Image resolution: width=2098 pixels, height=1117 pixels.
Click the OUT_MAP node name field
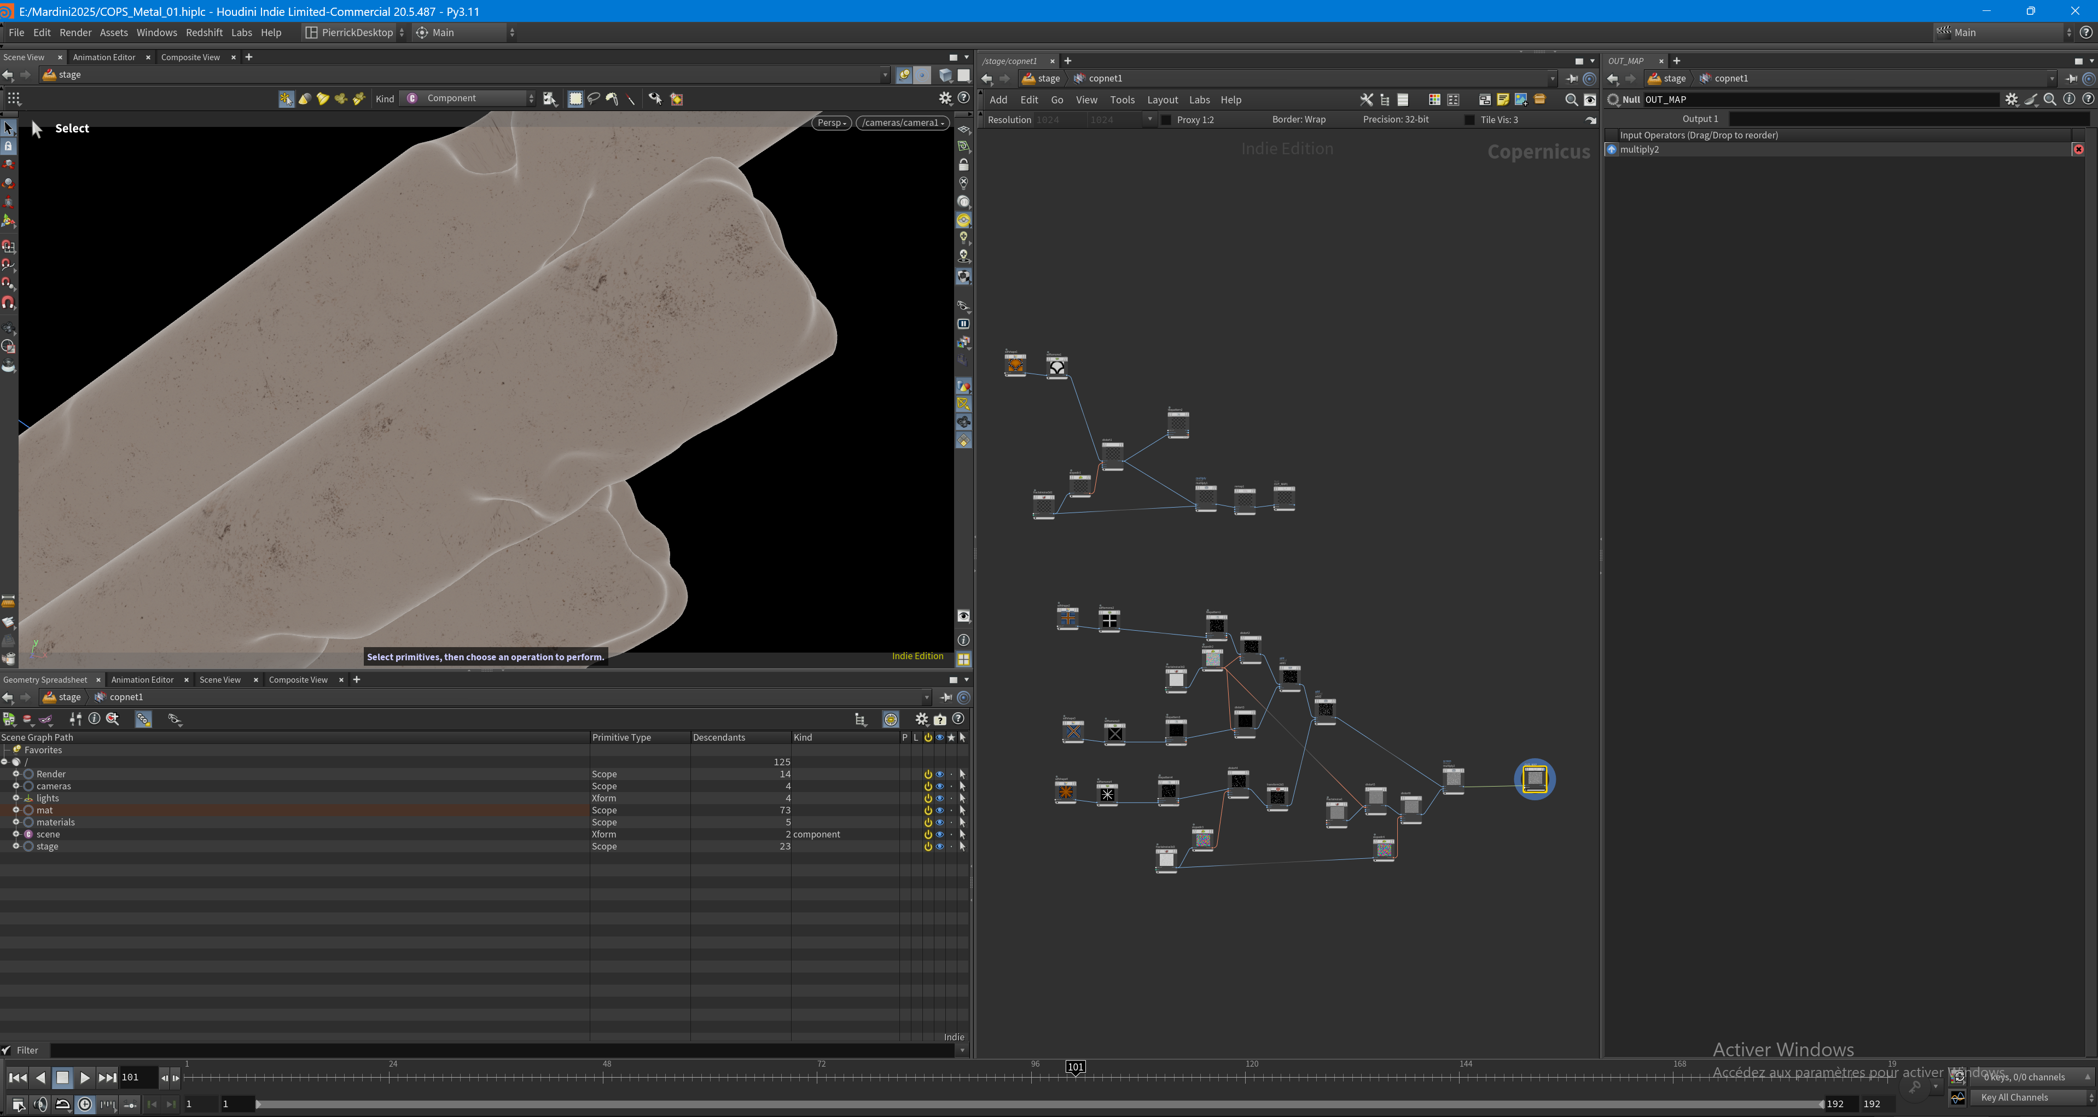[x=1821, y=100]
